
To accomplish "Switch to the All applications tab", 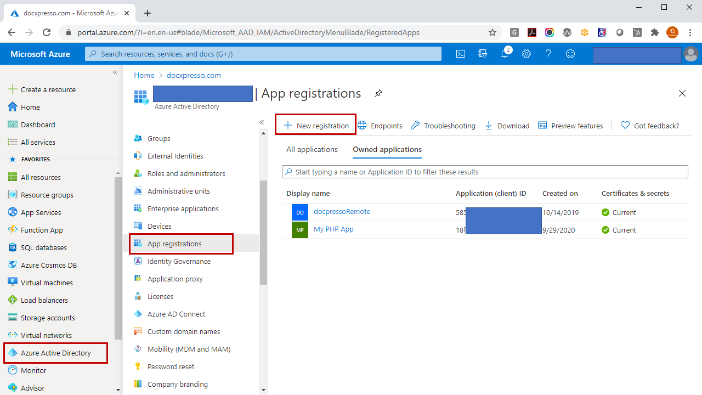I will pos(312,149).
